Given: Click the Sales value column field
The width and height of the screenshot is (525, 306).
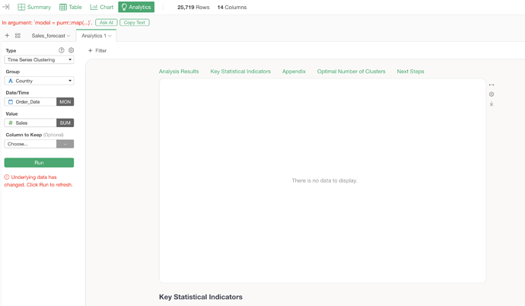Looking at the screenshot, I should pos(30,123).
